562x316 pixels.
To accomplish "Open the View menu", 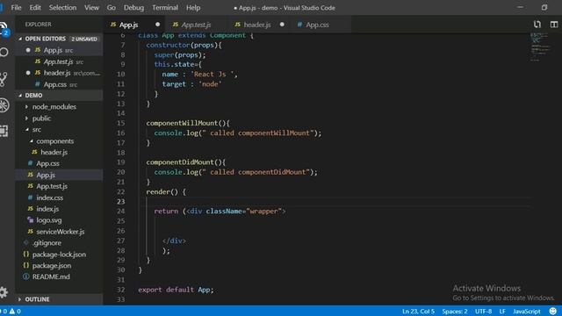I will coord(91,8).
